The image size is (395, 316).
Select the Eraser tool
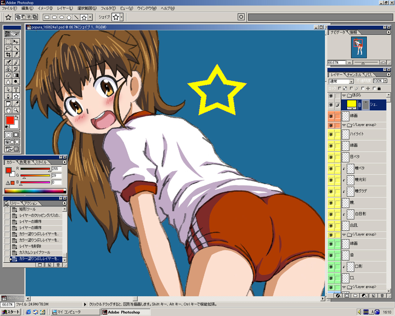point(8,75)
